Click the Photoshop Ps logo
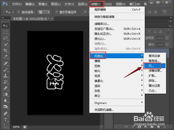This screenshot has height=130, width=174. click(x=5, y=4)
